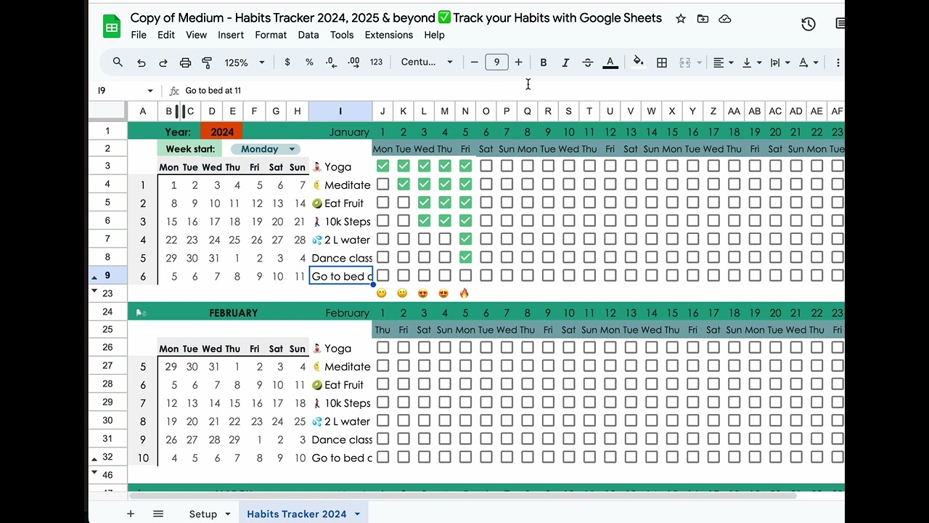Click the horizontal scrollbar

pyautogui.click(x=464, y=495)
